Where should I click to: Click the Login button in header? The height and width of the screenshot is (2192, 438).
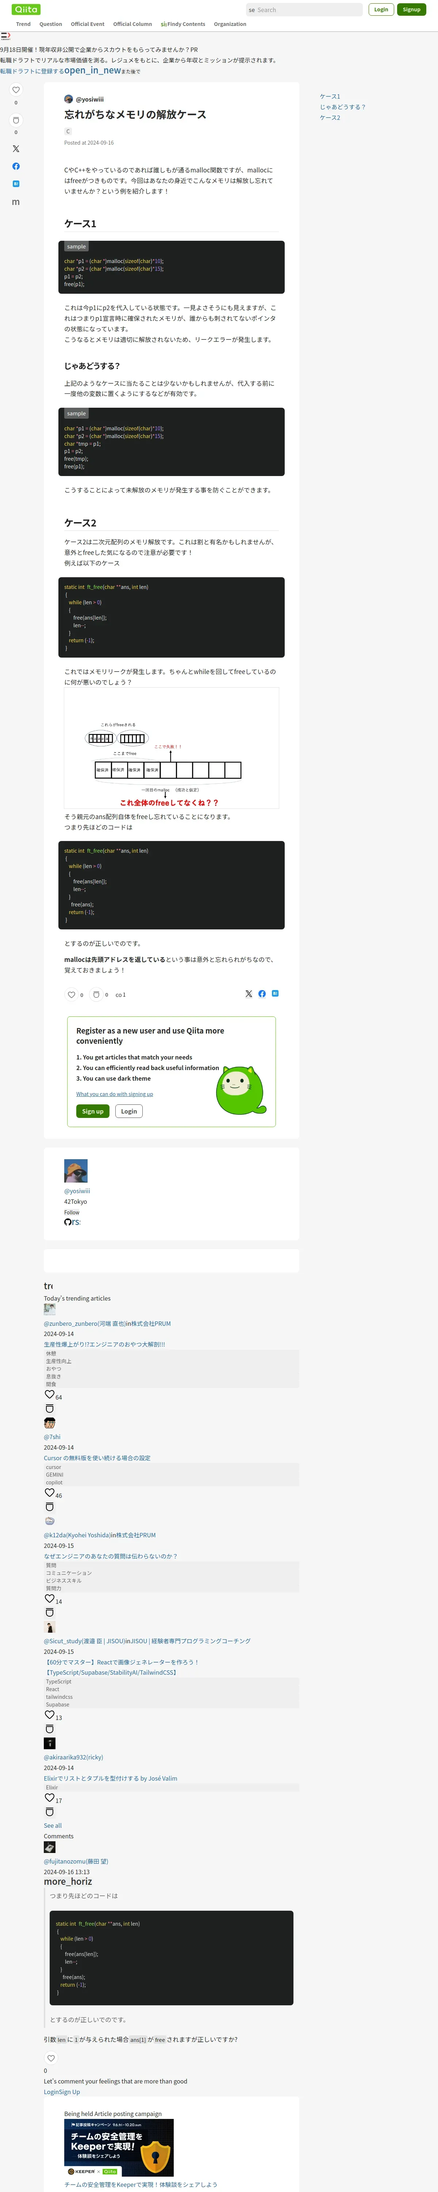tap(381, 9)
